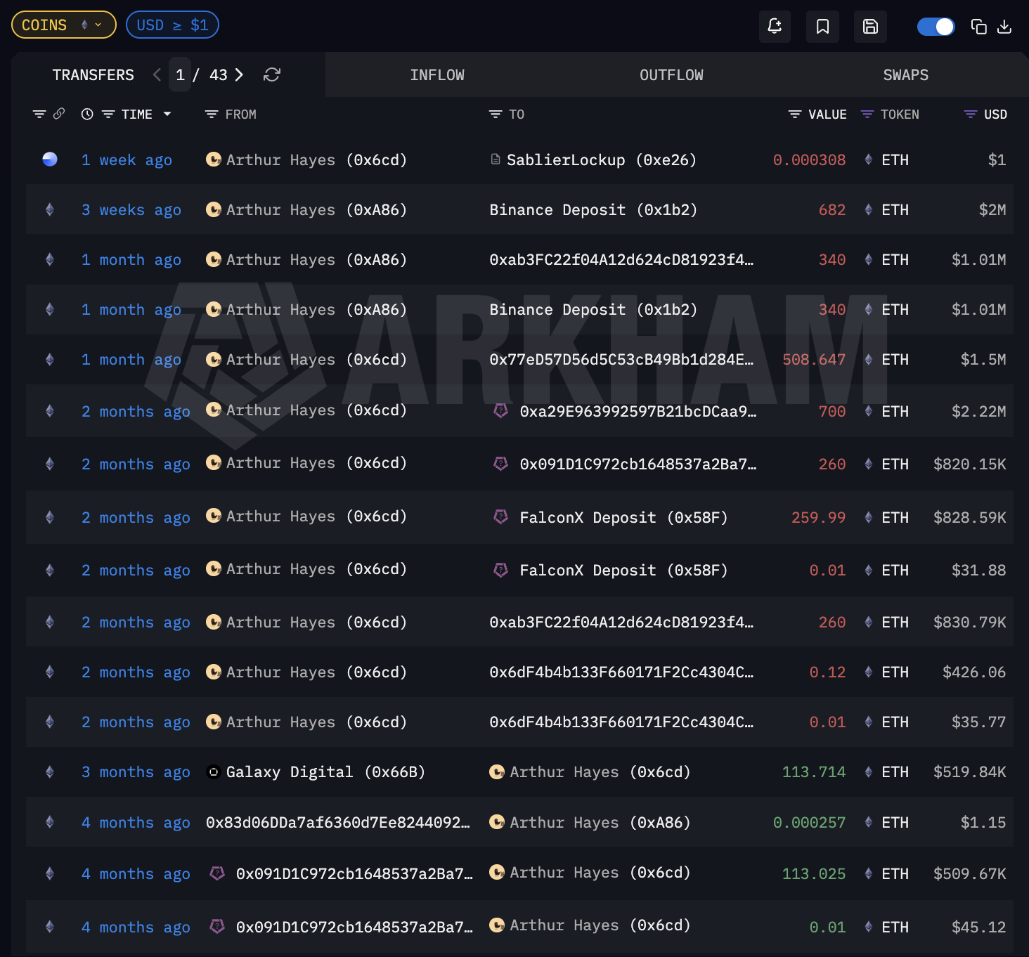Click Galaxy Digital logo icon
This screenshot has height=957, width=1029.
click(214, 772)
